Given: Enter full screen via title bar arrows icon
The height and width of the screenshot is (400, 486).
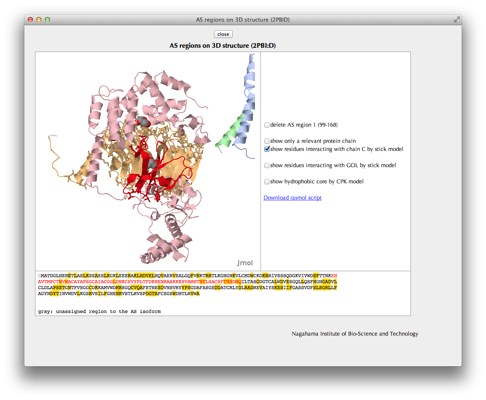Looking at the screenshot, I should point(457,20).
